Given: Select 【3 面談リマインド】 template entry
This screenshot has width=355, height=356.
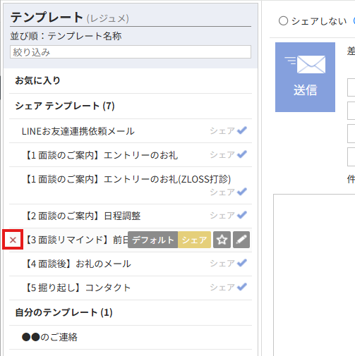Looking at the screenshot, I should click(76, 240).
